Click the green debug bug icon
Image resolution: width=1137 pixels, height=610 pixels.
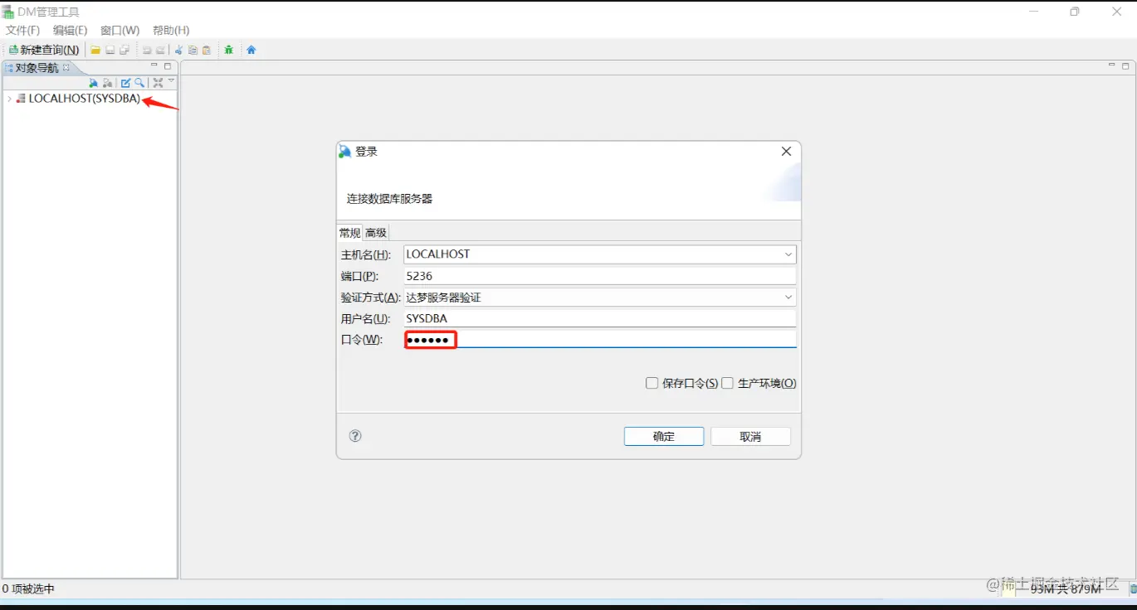click(228, 50)
